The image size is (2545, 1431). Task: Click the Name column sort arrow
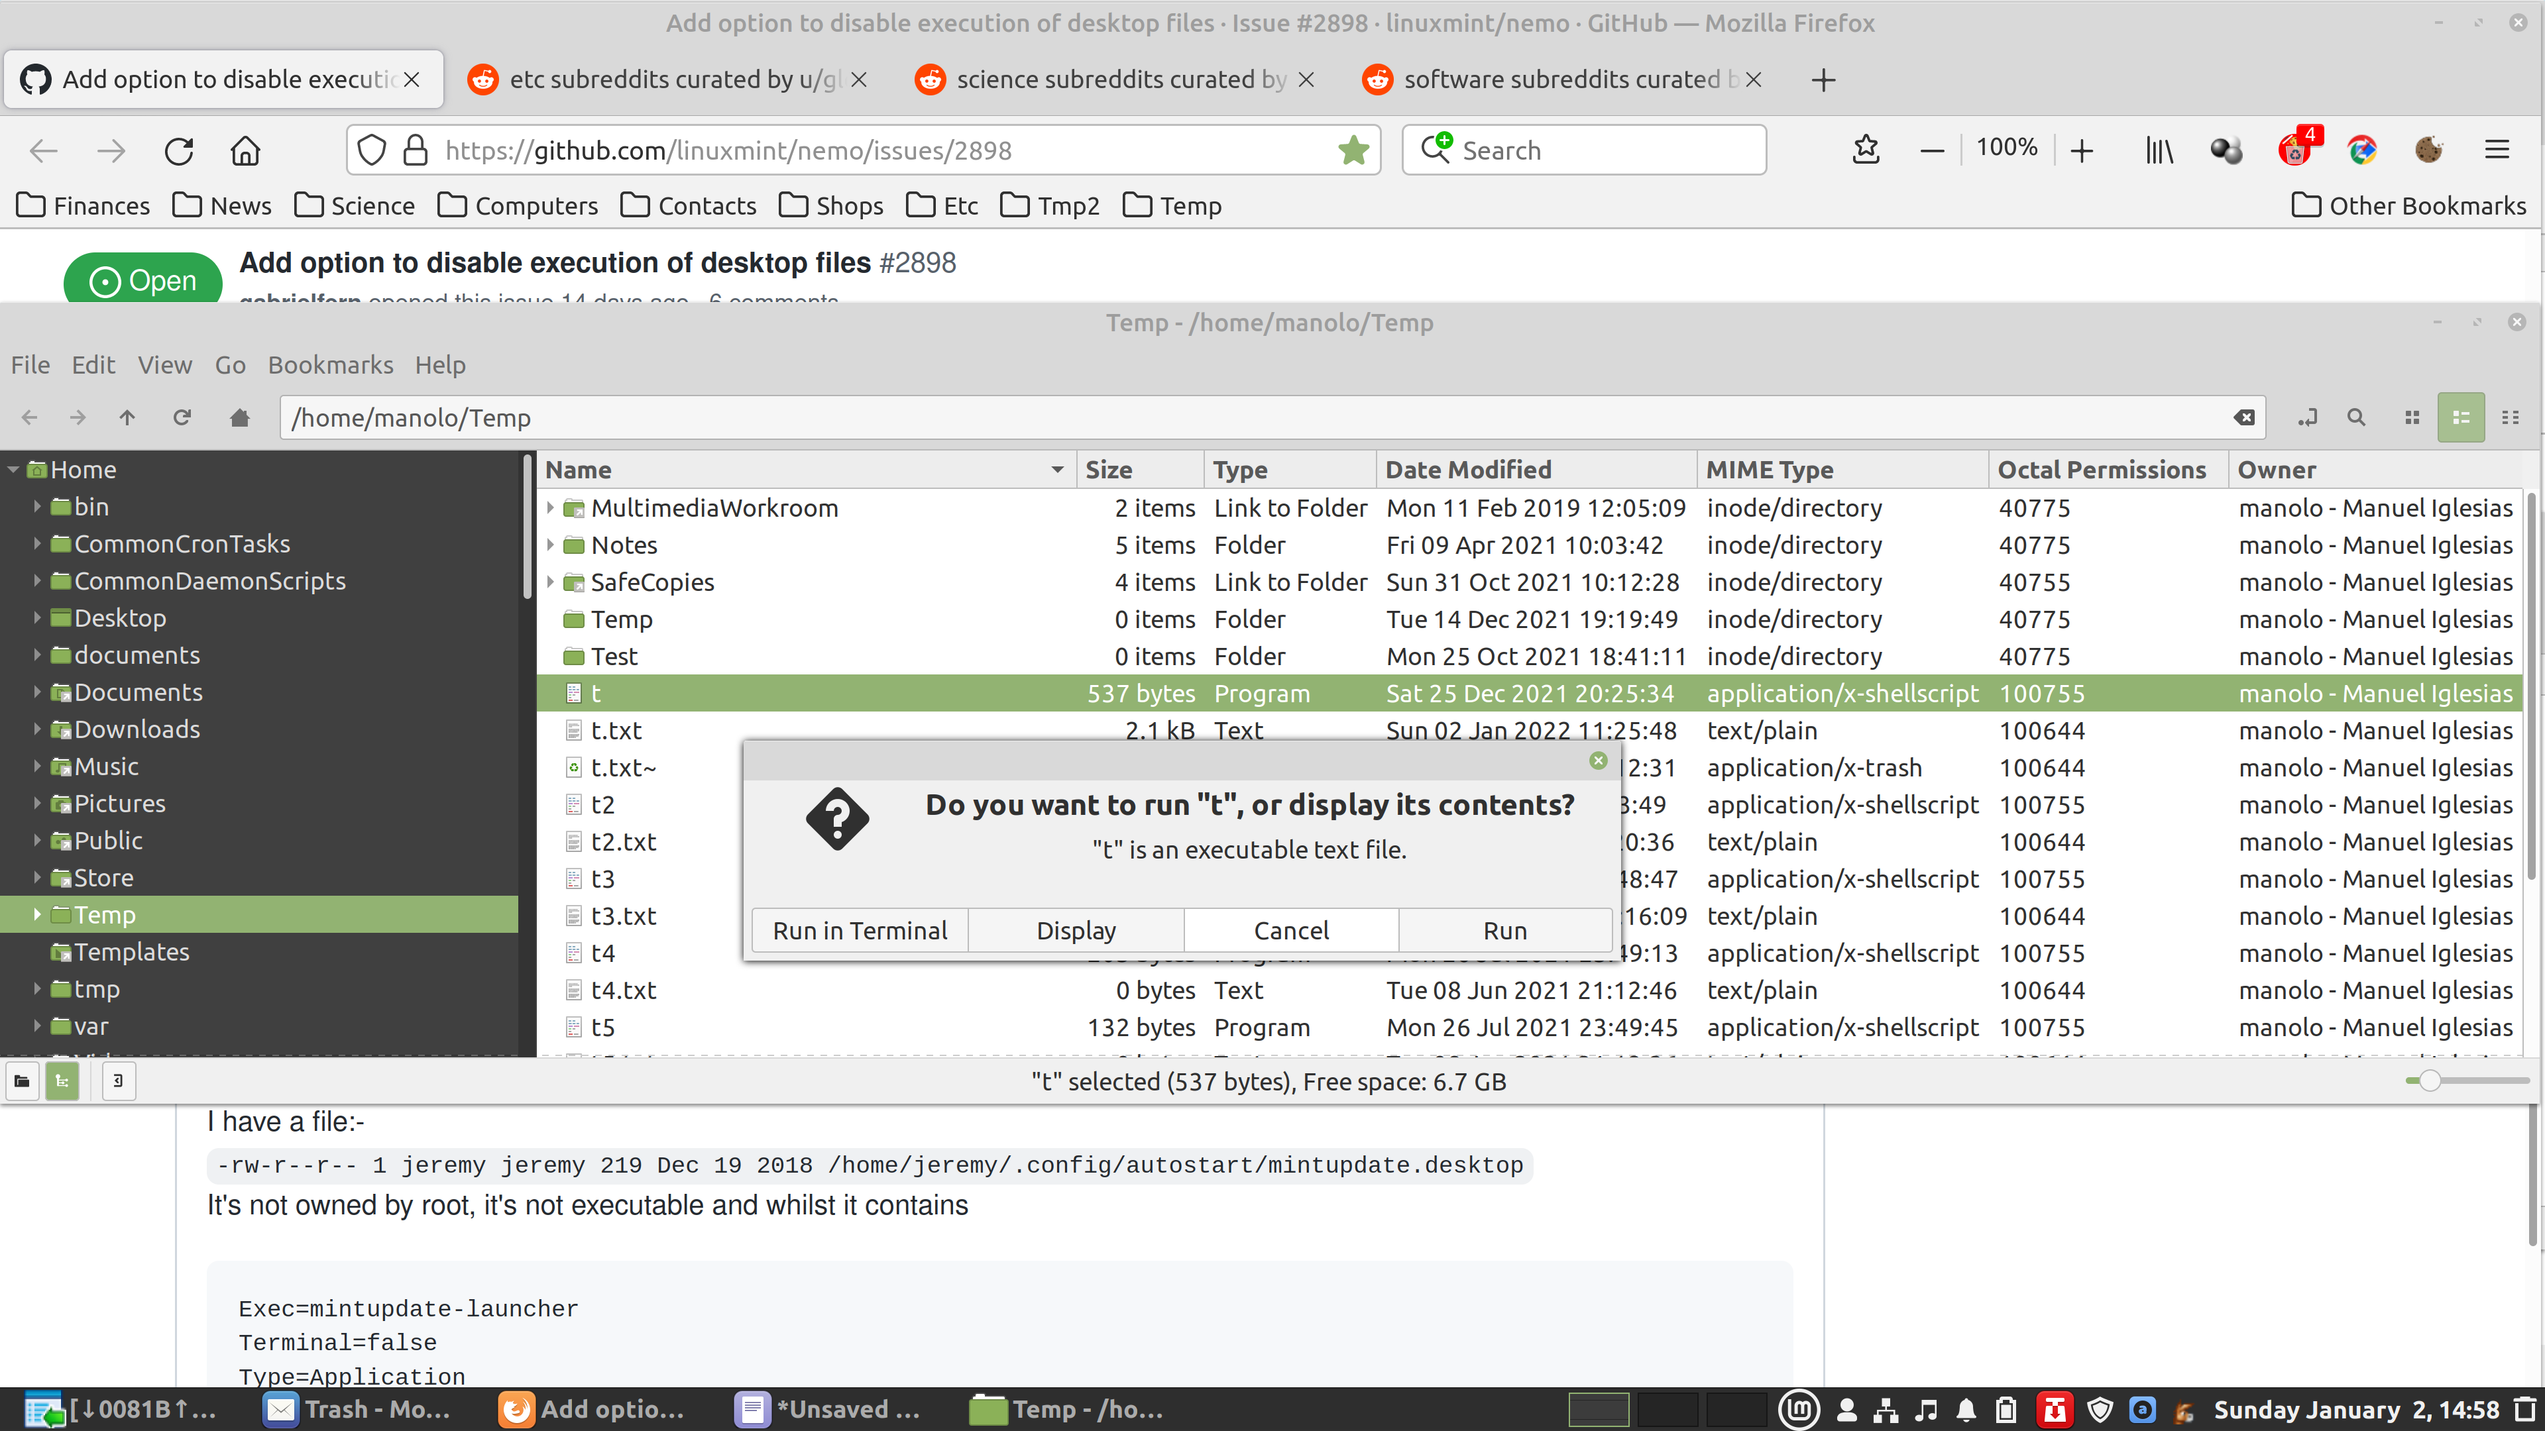coord(1056,469)
